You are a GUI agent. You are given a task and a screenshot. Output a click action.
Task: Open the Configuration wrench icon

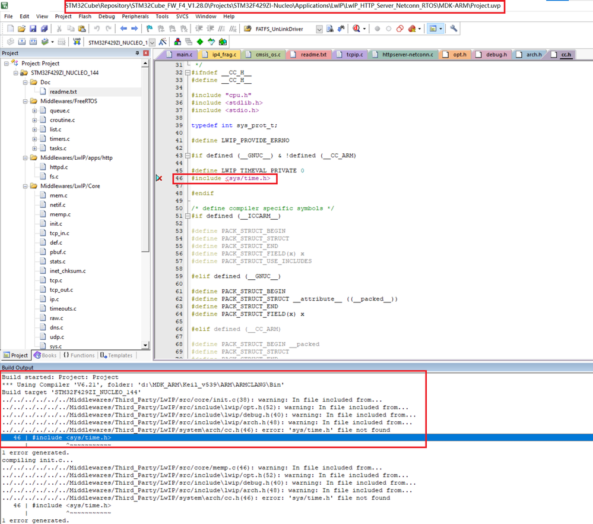[454, 29]
